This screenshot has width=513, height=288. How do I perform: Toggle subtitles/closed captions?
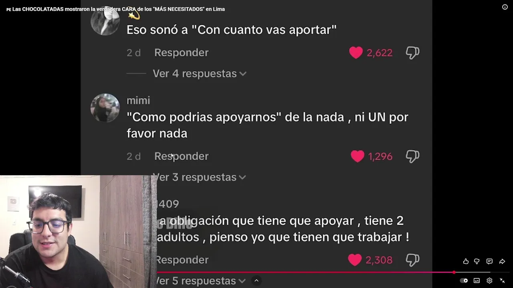coord(477,280)
